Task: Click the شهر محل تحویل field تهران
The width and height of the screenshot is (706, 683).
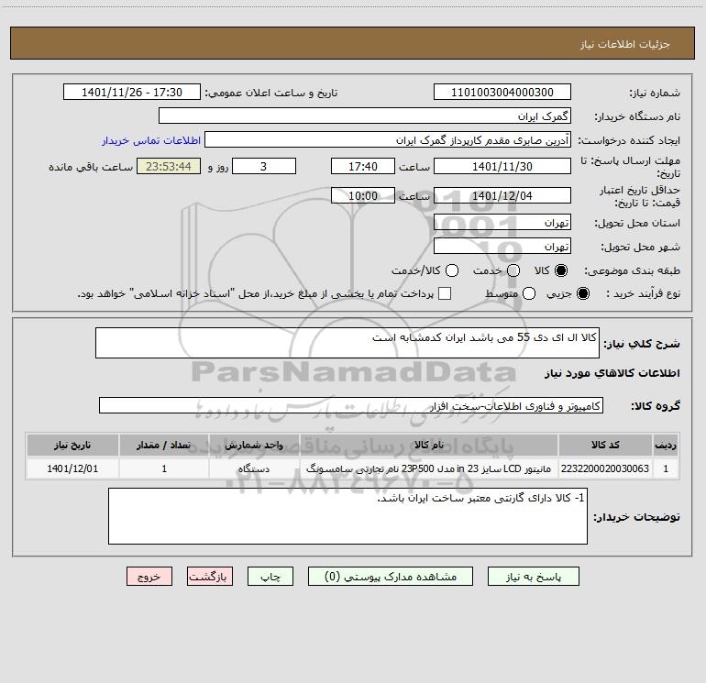Action: click(502, 246)
